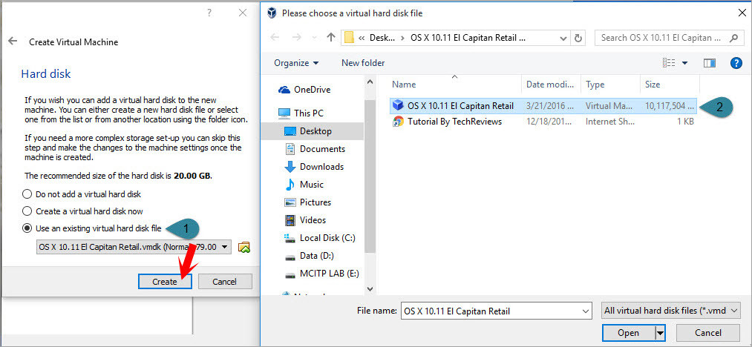The image size is (752, 347).
Task: Open view options dropdown arrow
Action: point(684,63)
